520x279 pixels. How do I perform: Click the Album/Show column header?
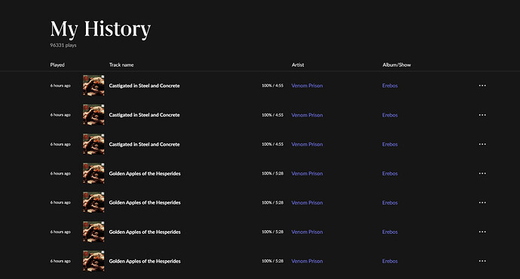396,65
